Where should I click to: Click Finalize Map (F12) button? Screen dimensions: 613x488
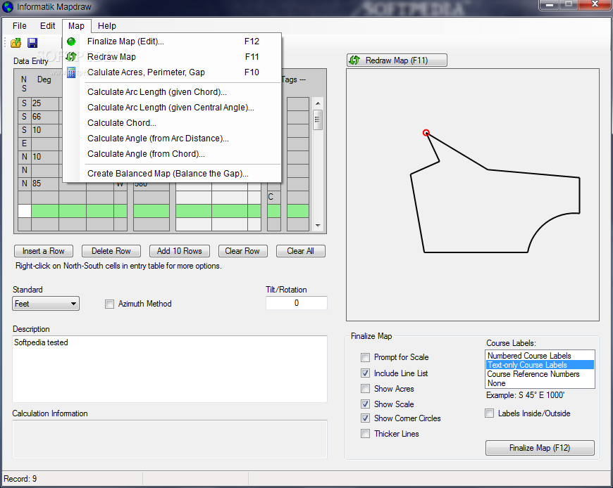tap(540, 448)
